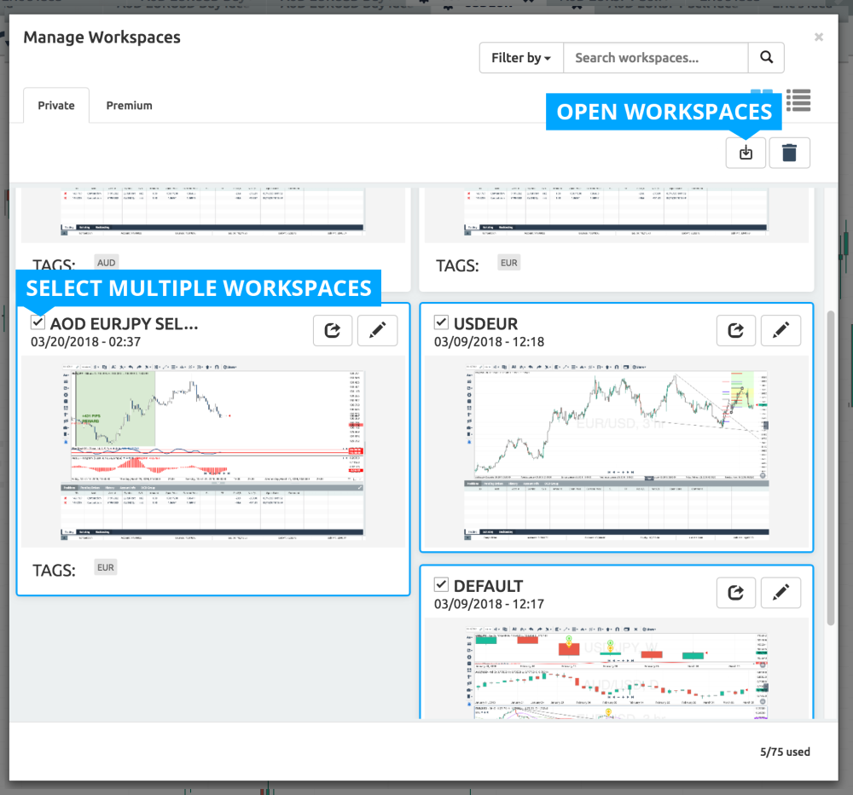This screenshot has height=795, width=853.
Task: Uncheck the DEFAULT workspace checkbox
Action: [x=441, y=584]
